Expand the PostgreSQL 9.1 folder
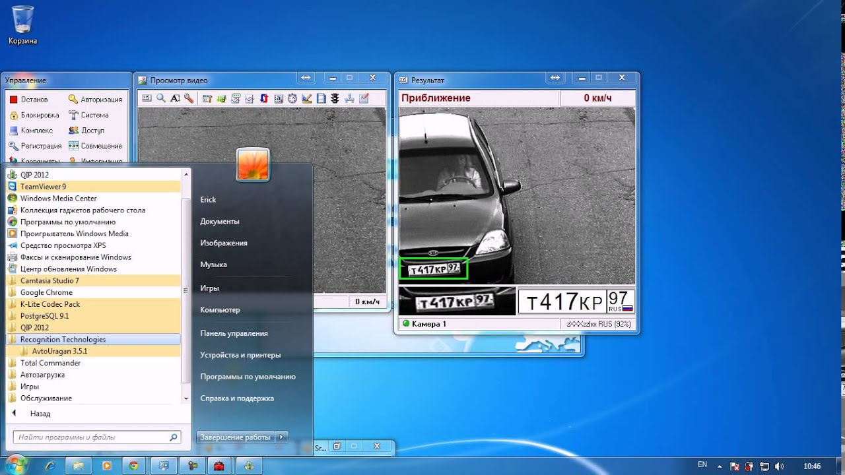 tap(93, 316)
